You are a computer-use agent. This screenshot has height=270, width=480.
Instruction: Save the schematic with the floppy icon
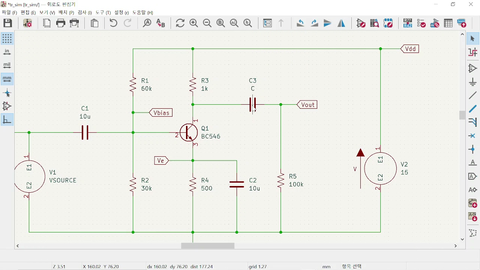point(8,23)
